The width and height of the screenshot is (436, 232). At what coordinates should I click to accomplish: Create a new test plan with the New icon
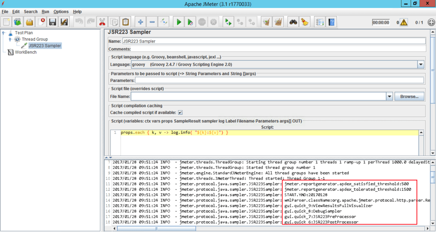6,22
